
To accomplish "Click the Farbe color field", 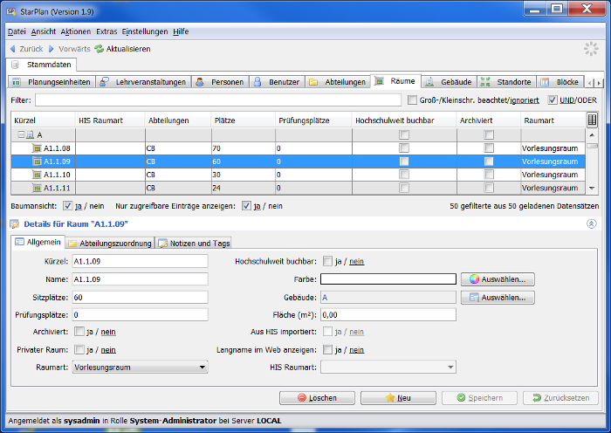I will (x=388, y=279).
